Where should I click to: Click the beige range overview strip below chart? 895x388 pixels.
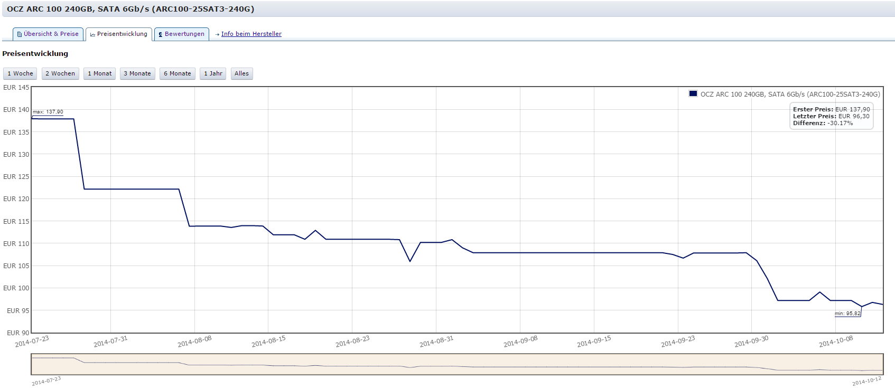[x=457, y=364]
